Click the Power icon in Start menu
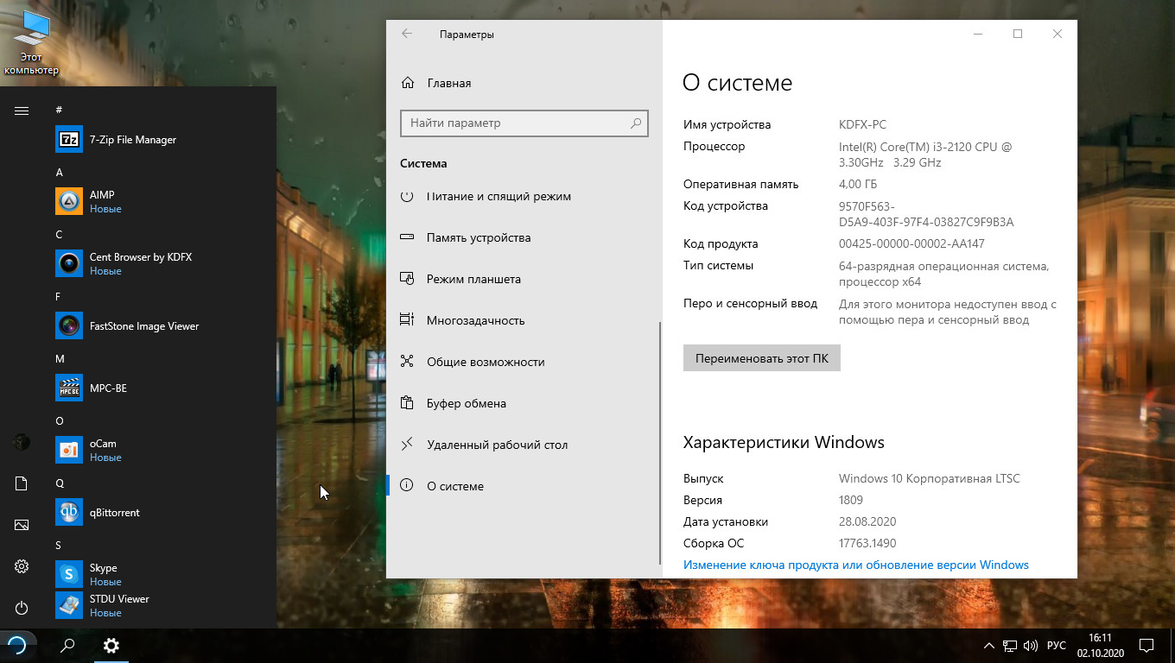 point(22,608)
